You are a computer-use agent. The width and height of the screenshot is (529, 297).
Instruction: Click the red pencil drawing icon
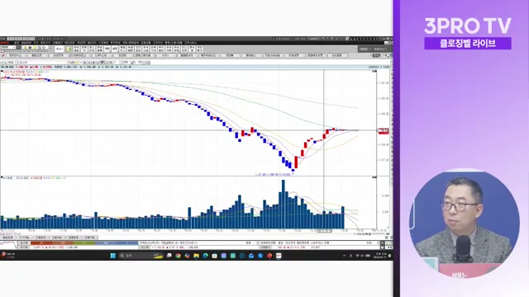click(x=3, y=55)
